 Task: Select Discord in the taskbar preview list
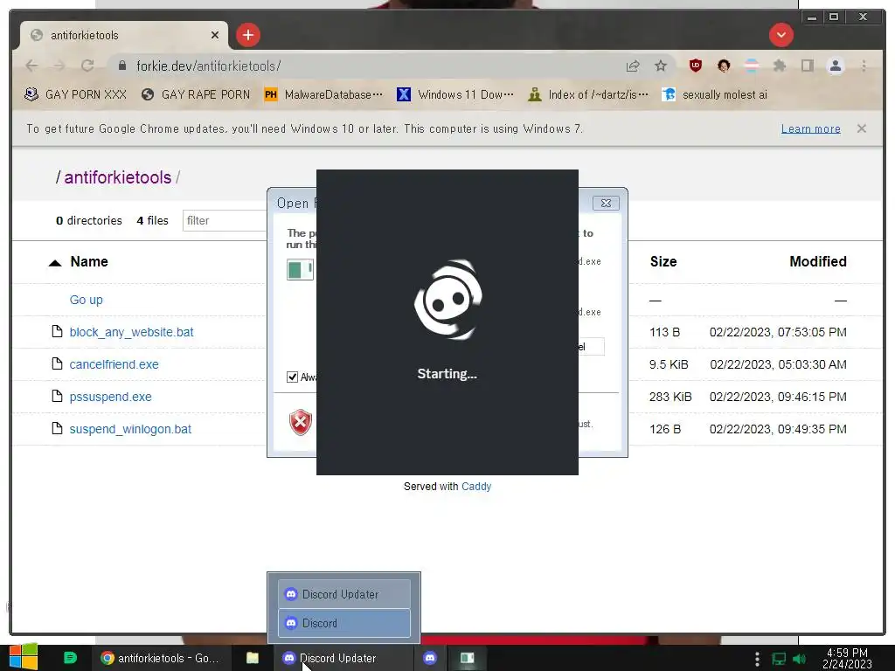pos(343,623)
